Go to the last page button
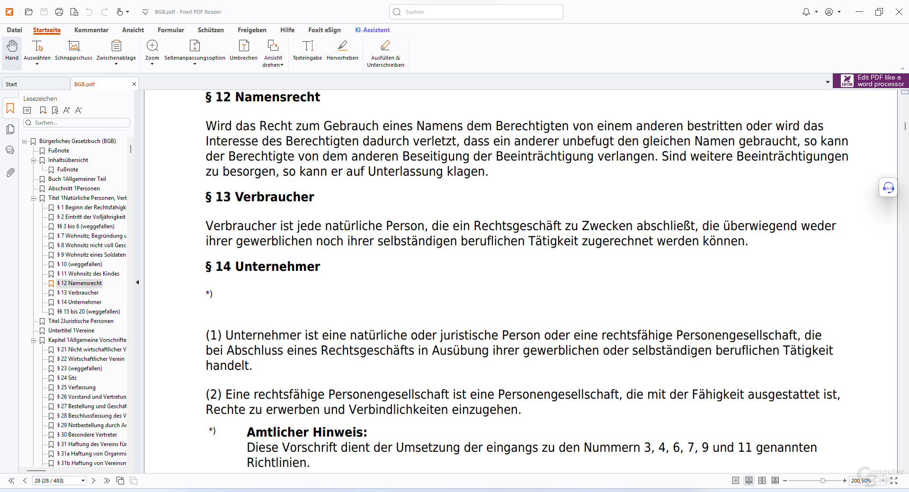Image resolution: width=909 pixels, height=492 pixels. tap(107, 481)
